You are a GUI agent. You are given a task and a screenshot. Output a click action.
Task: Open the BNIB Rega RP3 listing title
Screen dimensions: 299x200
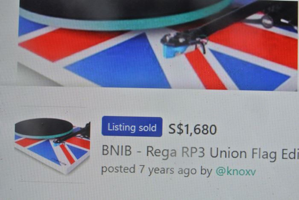[x=200, y=152]
